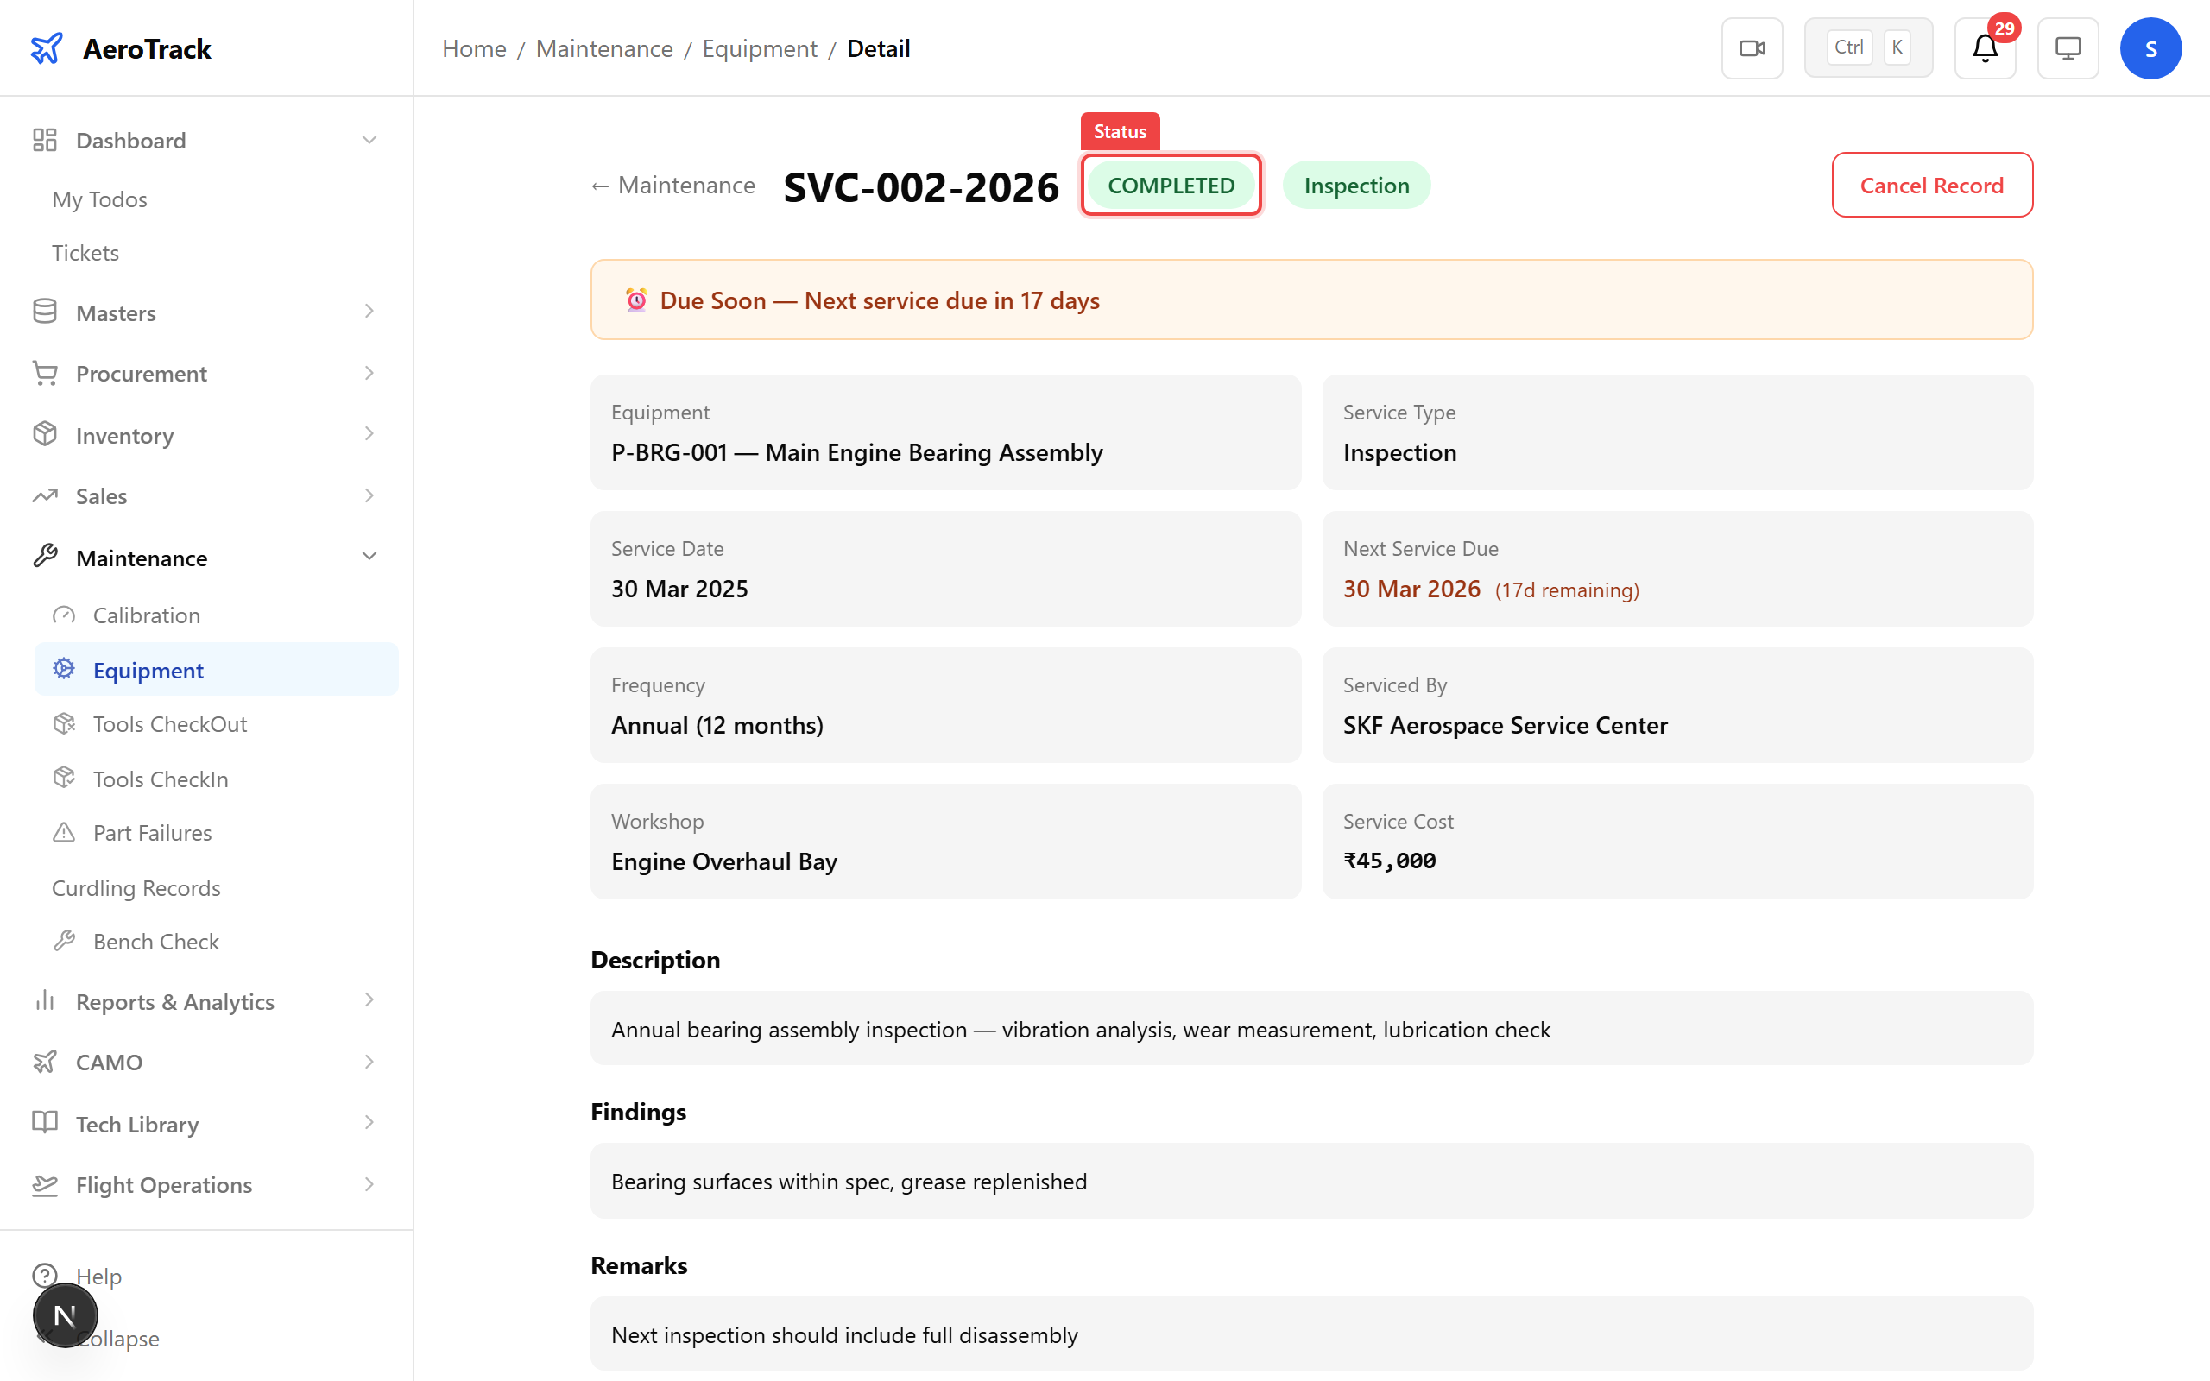Select the Calibration wrench-circle icon in sidebar
The width and height of the screenshot is (2210, 1381).
(63, 615)
